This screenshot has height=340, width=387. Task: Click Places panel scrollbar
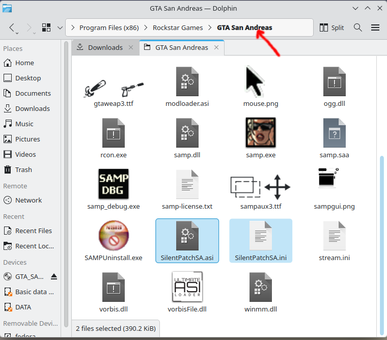pyautogui.click(x=66, y=184)
